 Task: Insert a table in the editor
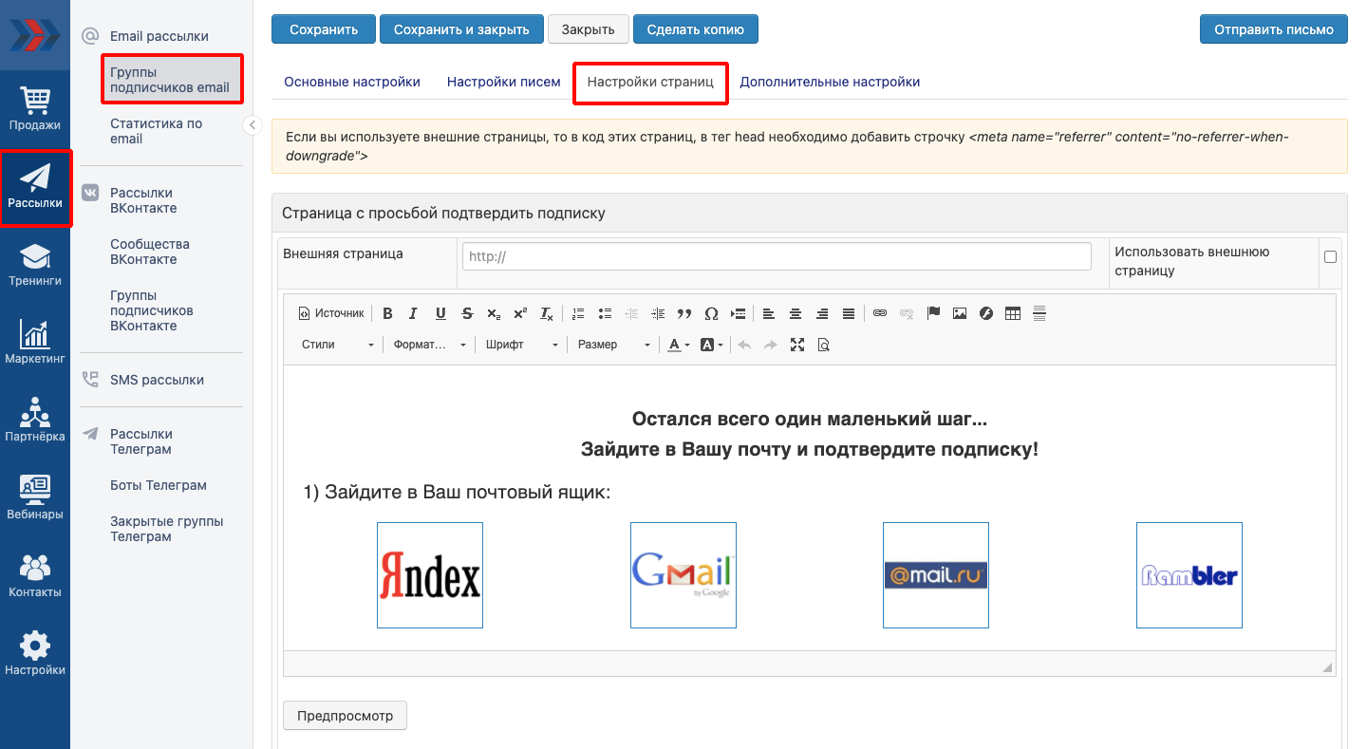click(x=1013, y=313)
